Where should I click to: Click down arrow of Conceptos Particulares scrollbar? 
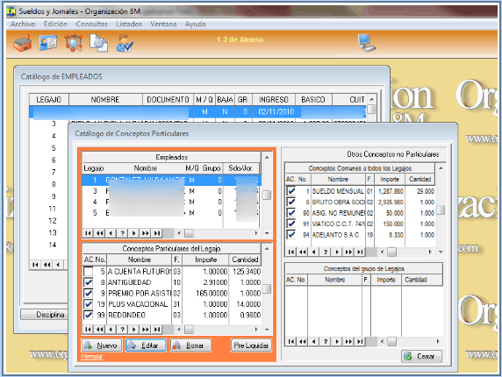267,330
